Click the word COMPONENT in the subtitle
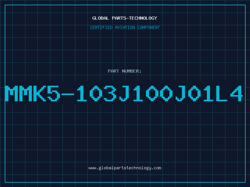This screenshot has width=250, height=187. point(148,27)
